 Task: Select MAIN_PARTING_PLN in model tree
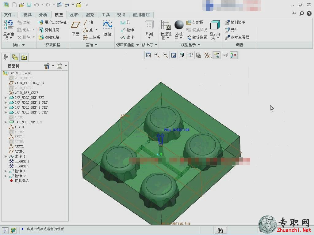pyautogui.click(x=27, y=83)
